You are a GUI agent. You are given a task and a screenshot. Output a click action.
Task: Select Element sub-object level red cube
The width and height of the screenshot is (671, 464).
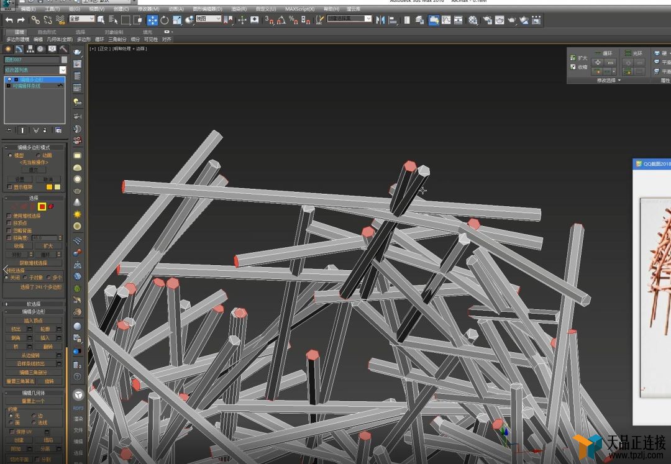click(51, 207)
